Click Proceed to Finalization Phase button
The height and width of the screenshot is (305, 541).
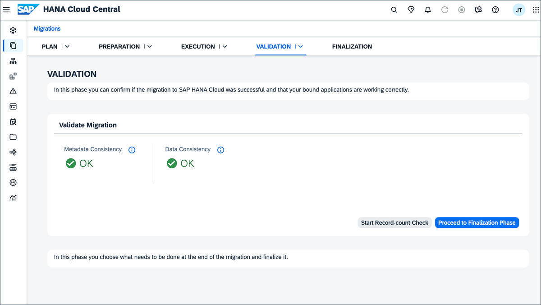pos(477,222)
